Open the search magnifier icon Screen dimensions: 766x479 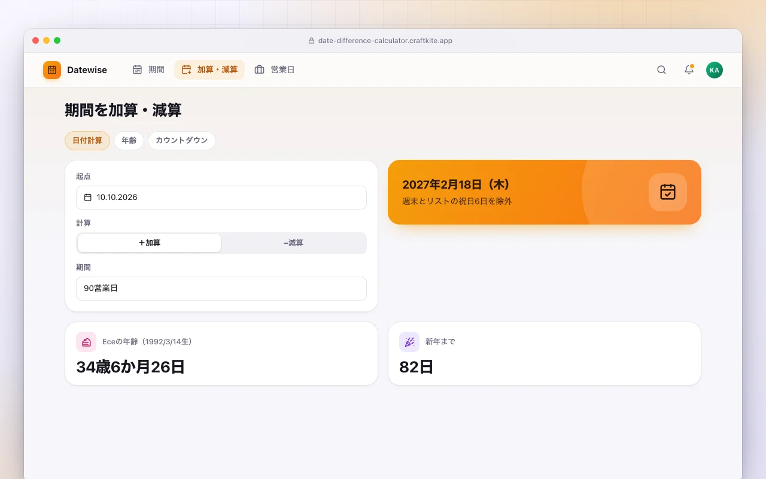[661, 70]
